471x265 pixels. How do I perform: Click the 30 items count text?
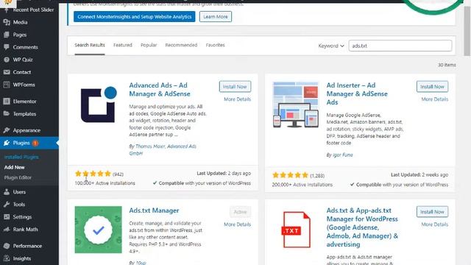tap(447, 65)
